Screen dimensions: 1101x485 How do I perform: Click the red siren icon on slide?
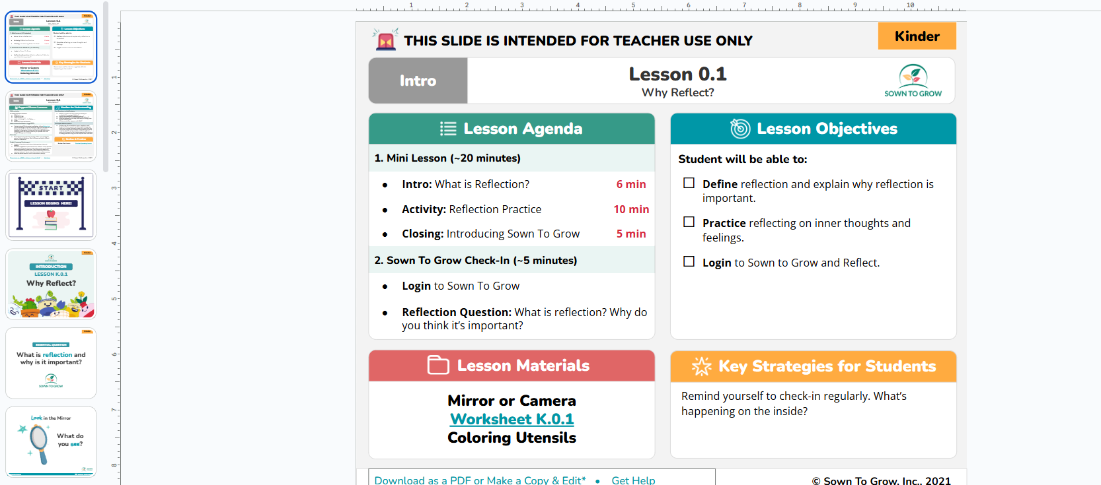pyautogui.click(x=385, y=40)
